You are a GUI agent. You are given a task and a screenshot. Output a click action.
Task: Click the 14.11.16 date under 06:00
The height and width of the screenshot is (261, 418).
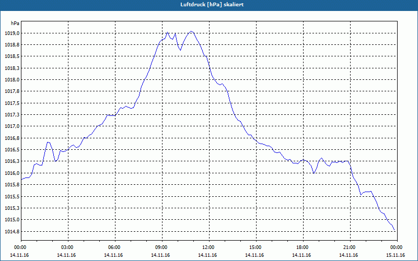click(113, 255)
